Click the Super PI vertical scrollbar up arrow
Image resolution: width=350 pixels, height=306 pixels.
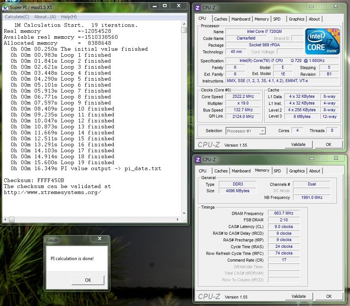184,24
